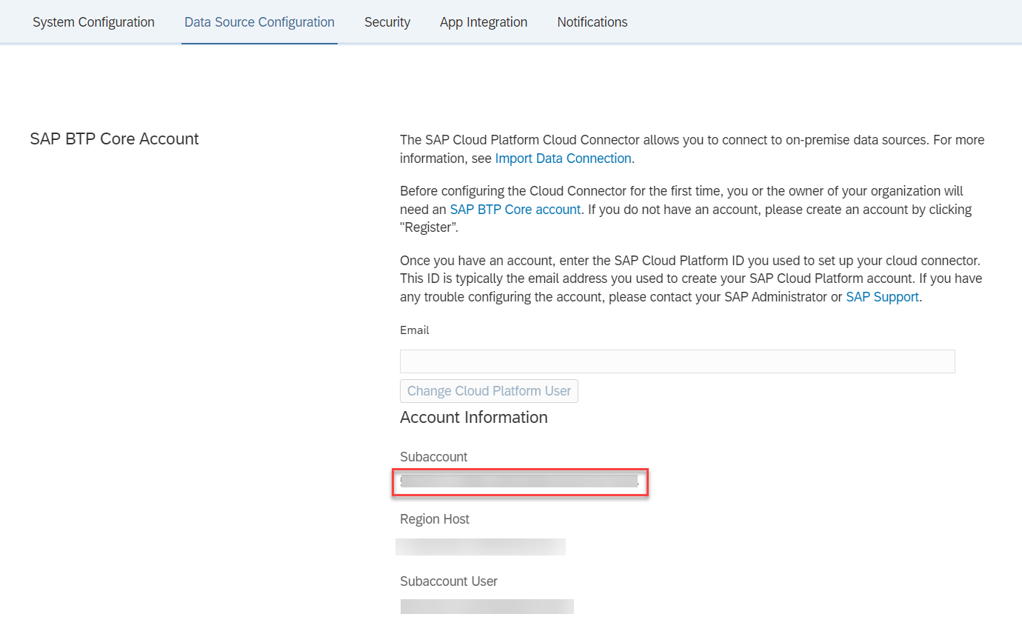The width and height of the screenshot is (1022, 634).
Task: Click the Region Host label
Action: [435, 519]
